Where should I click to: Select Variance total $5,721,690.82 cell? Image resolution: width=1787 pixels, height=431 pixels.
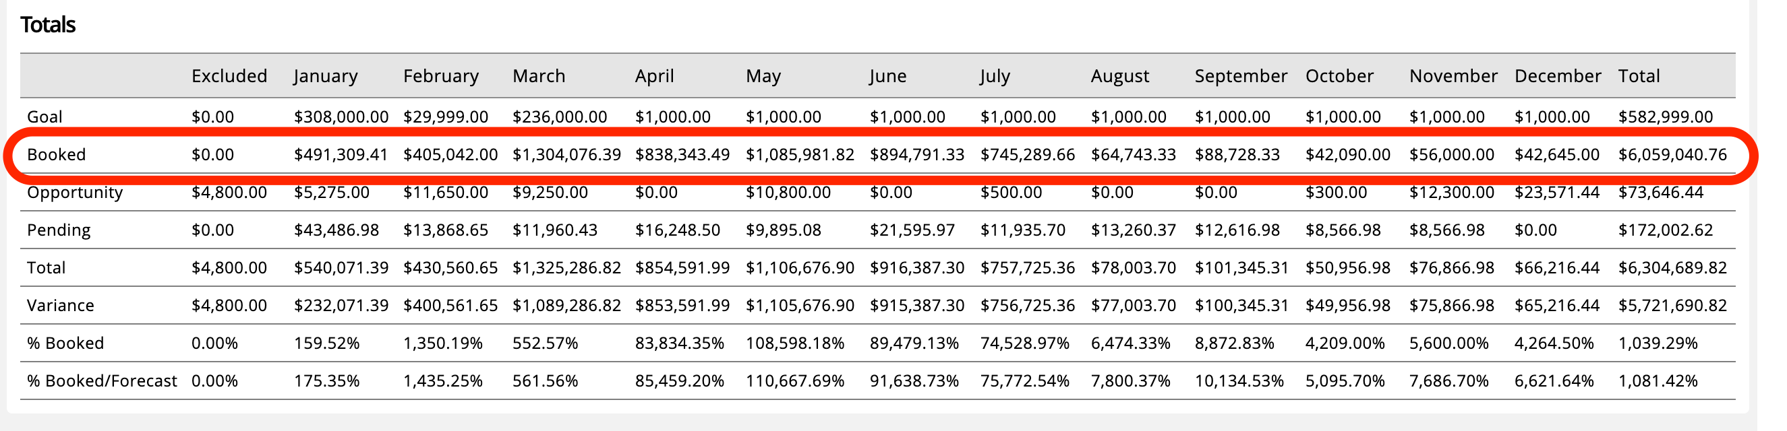pos(1672,306)
